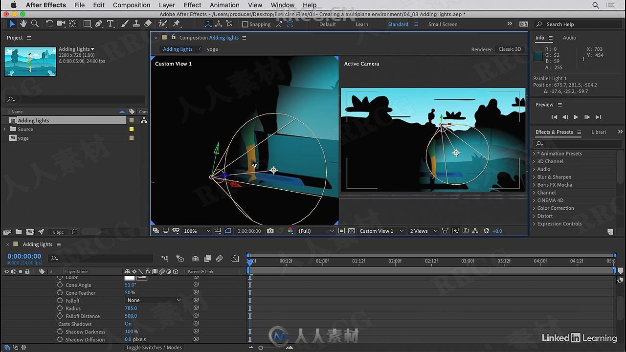Open the (Full) resolution dropdown
This screenshot has height=352, width=626.
coord(316,231)
